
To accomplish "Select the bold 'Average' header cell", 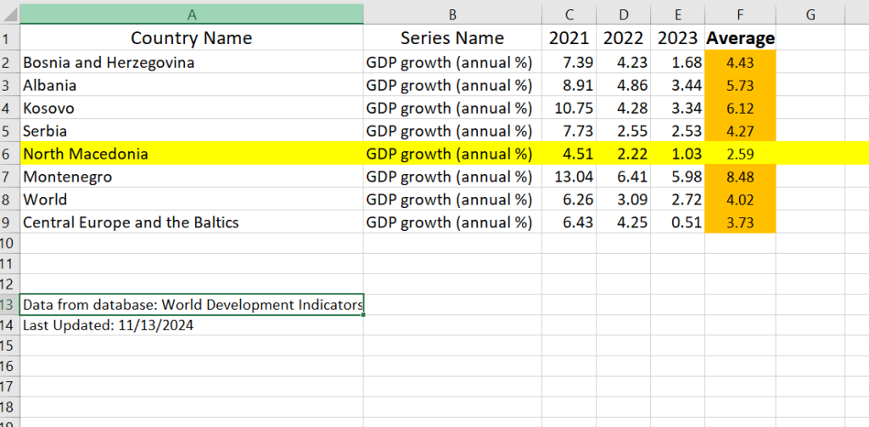I will (x=740, y=38).
